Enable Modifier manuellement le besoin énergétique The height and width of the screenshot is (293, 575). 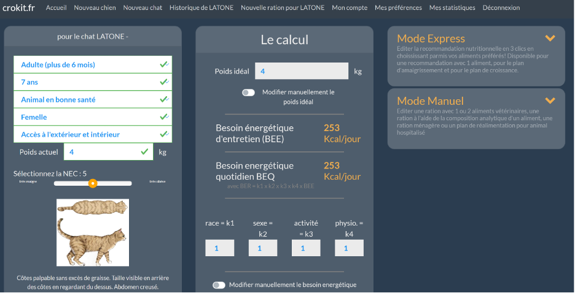point(219,285)
